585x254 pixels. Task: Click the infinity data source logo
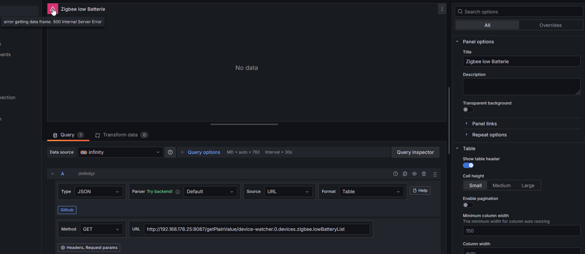[84, 152]
